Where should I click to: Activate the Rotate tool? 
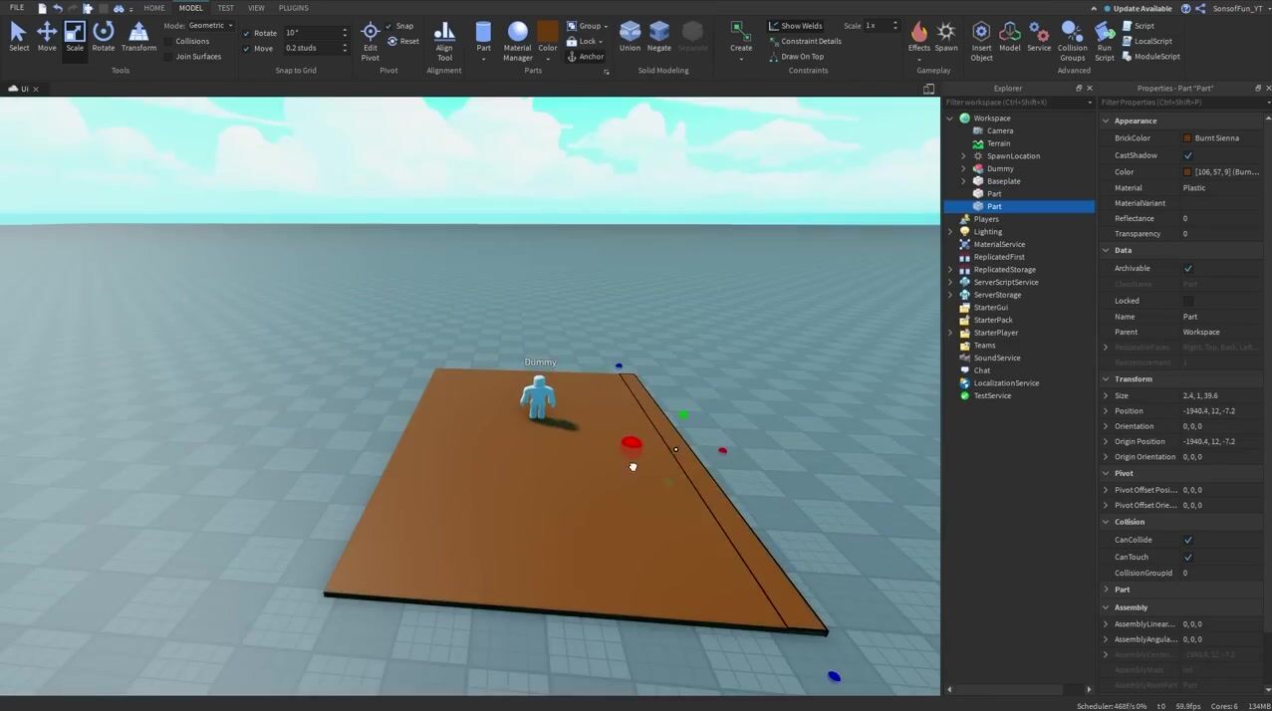[103, 36]
